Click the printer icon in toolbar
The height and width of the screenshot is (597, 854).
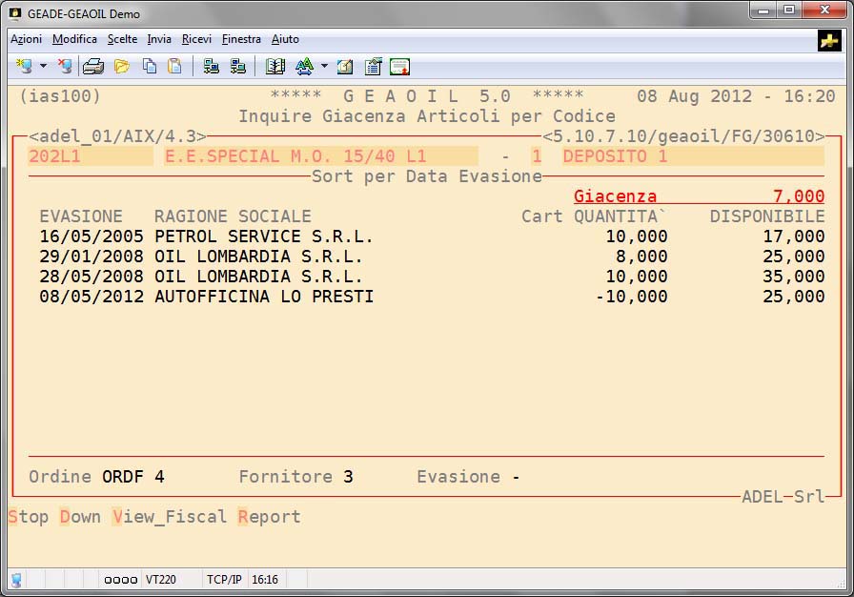click(x=92, y=66)
